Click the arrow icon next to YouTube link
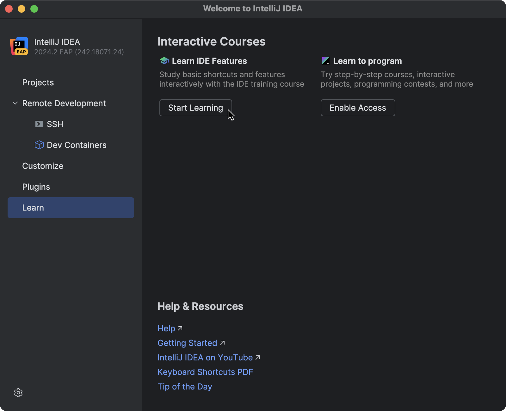 coord(258,357)
